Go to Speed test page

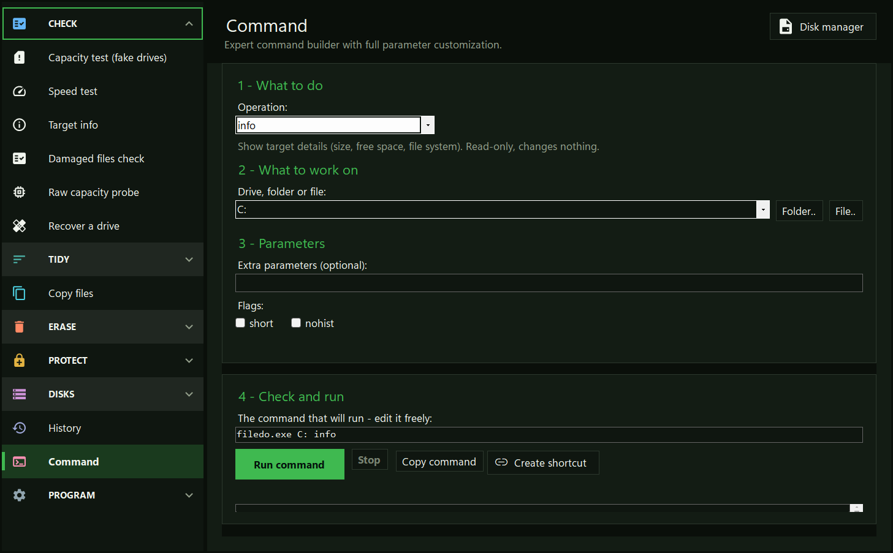(103, 91)
